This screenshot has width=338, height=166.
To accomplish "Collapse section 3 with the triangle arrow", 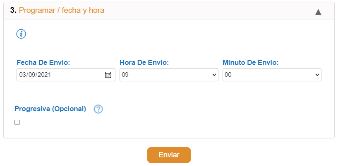I will tap(318, 12).
